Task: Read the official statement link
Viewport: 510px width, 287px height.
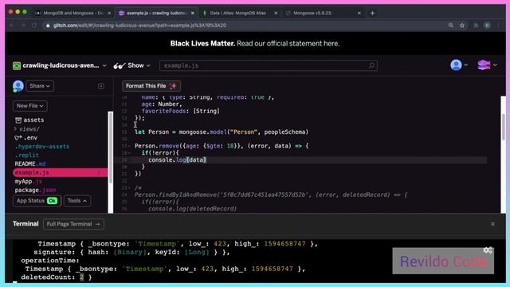Action: click(288, 44)
